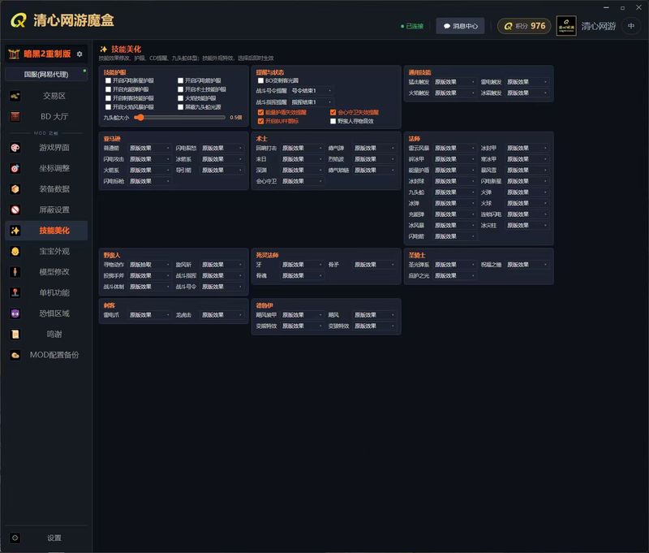Open the user avatar thumbnail in header
The width and height of the screenshot is (649, 553).
566,26
